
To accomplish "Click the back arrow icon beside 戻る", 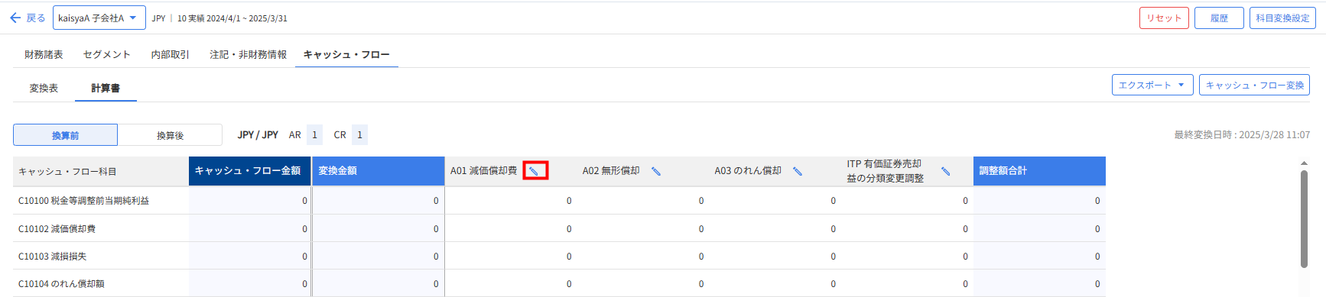I will point(15,18).
